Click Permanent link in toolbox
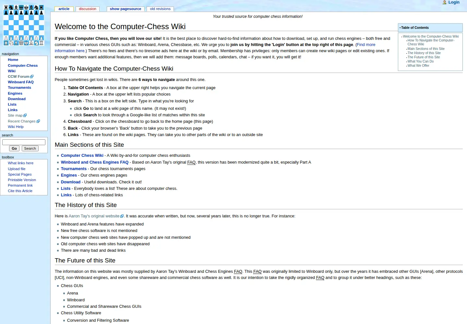Screen dimensions: 467x324 click(x=20, y=186)
